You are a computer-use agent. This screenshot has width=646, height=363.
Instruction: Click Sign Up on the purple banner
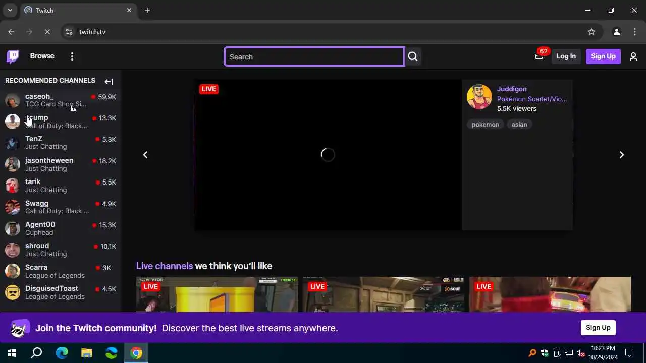598,327
